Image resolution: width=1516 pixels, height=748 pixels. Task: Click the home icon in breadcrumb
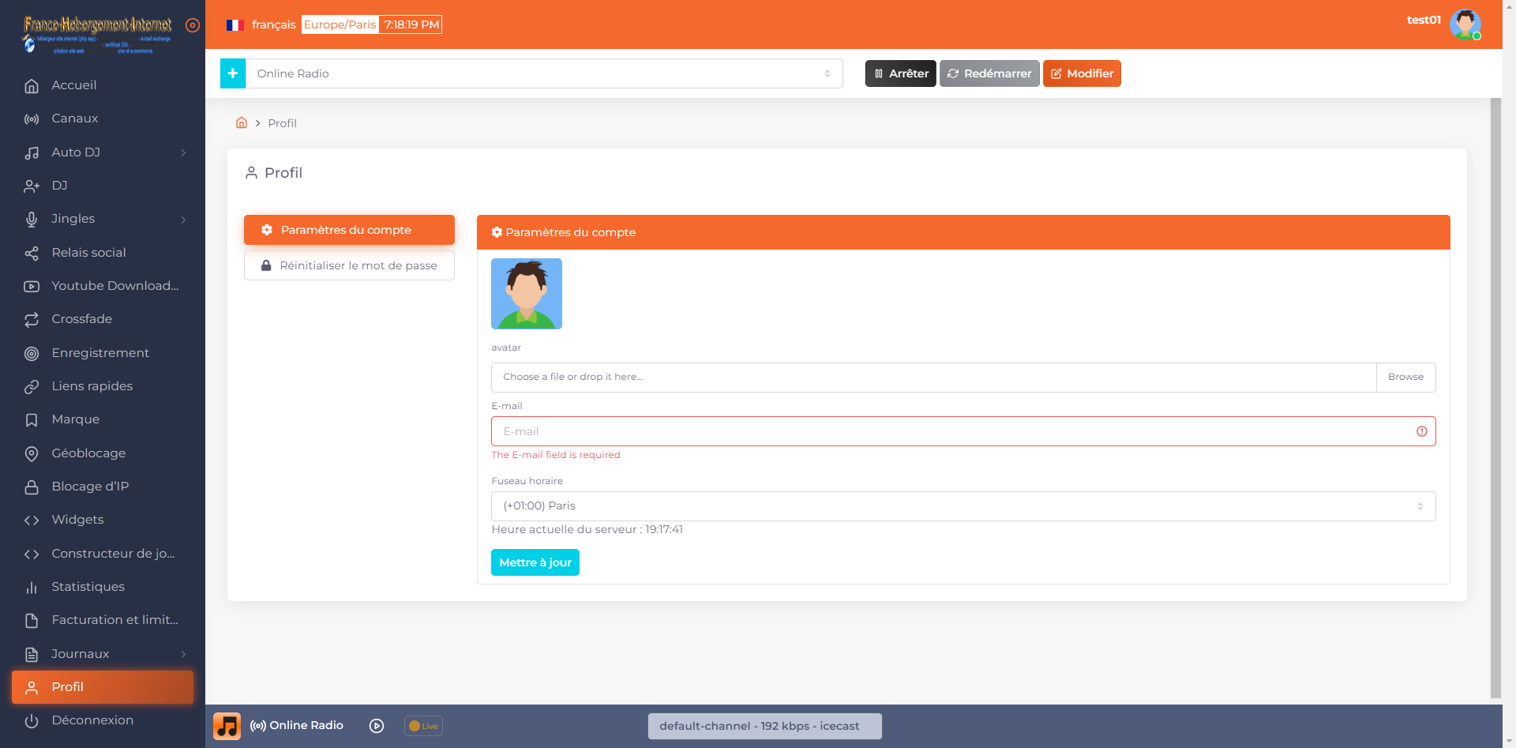pyautogui.click(x=242, y=123)
